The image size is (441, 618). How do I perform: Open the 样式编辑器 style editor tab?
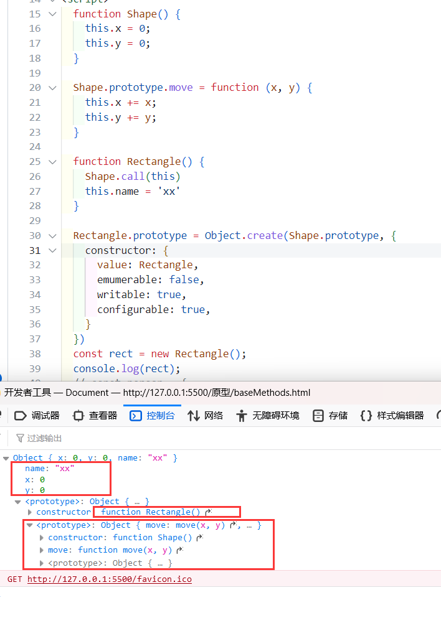(392, 415)
